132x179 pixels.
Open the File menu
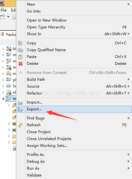point(3,10)
